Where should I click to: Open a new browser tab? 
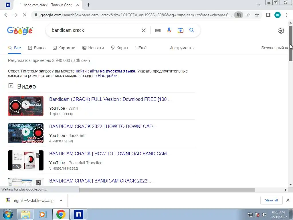88,5
